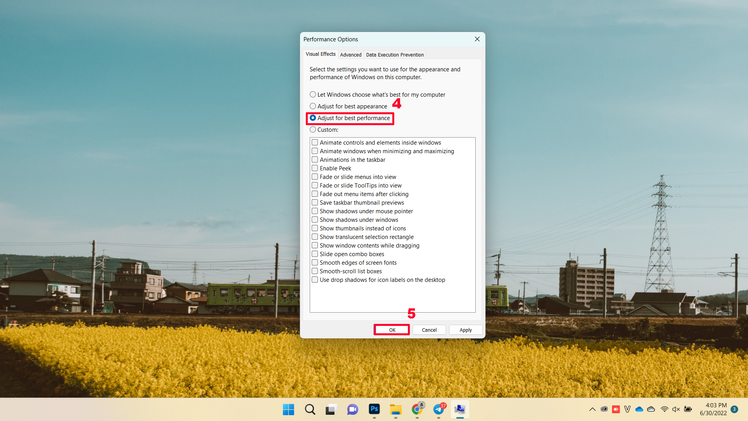Show hidden system tray icons
This screenshot has height=421, width=748.
pos(592,409)
